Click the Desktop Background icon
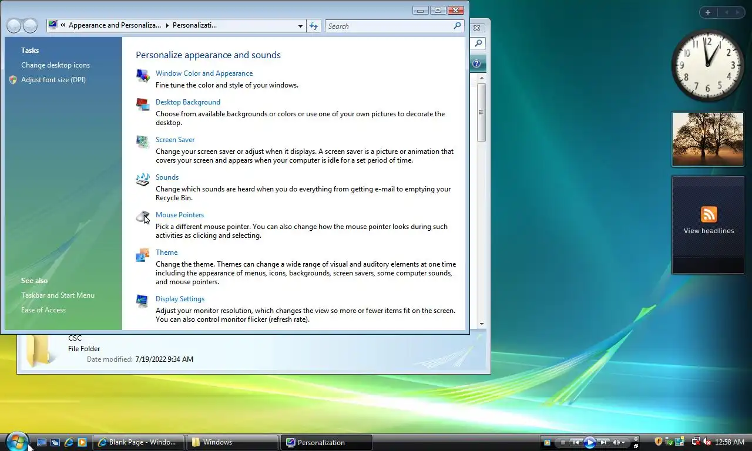Screen dimensions: 752x451 pyautogui.click(x=143, y=105)
